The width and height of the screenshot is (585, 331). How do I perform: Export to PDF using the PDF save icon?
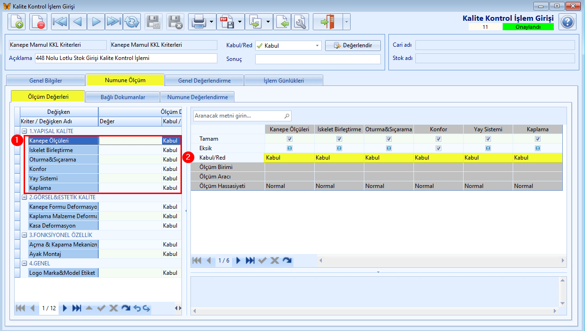pyautogui.click(x=227, y=22)
